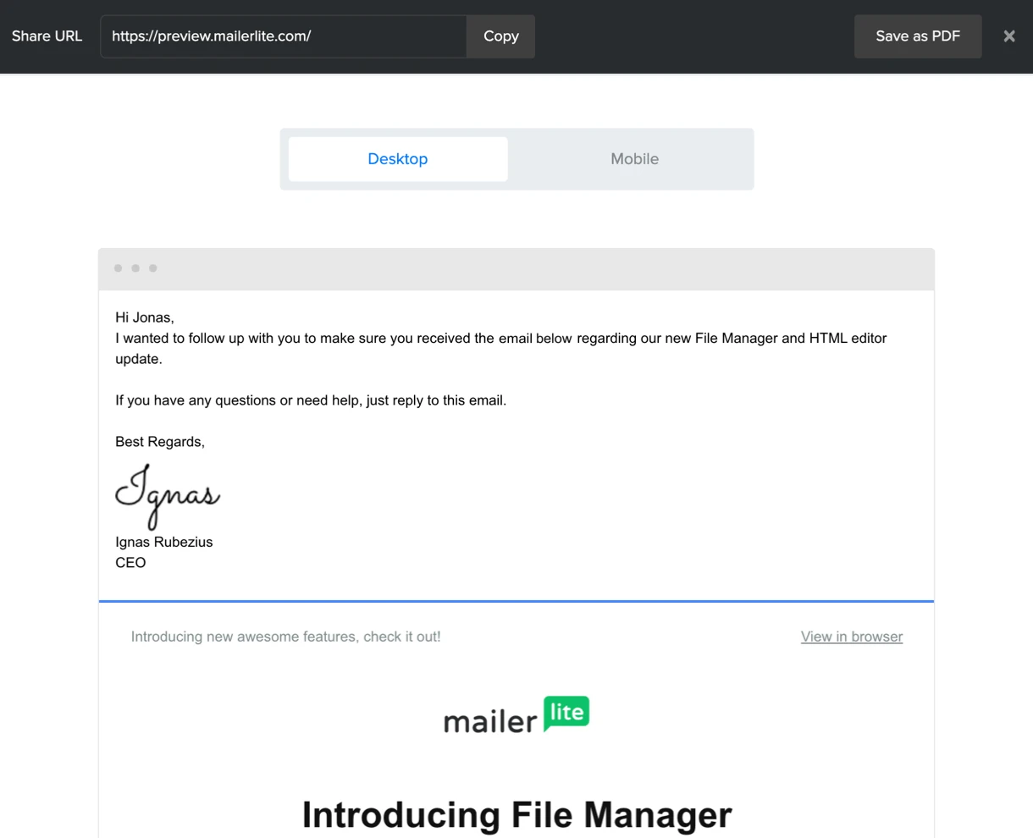Image resolution: width=1033 pixels, height=838 pixels.
Task: Switch to the Mobile preview tab
Action: click(634, 159)
